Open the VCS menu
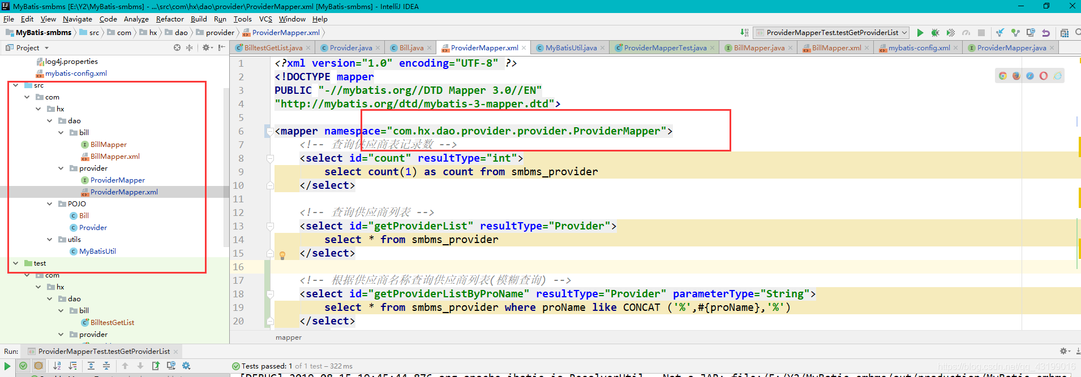 tap(265, 19)
